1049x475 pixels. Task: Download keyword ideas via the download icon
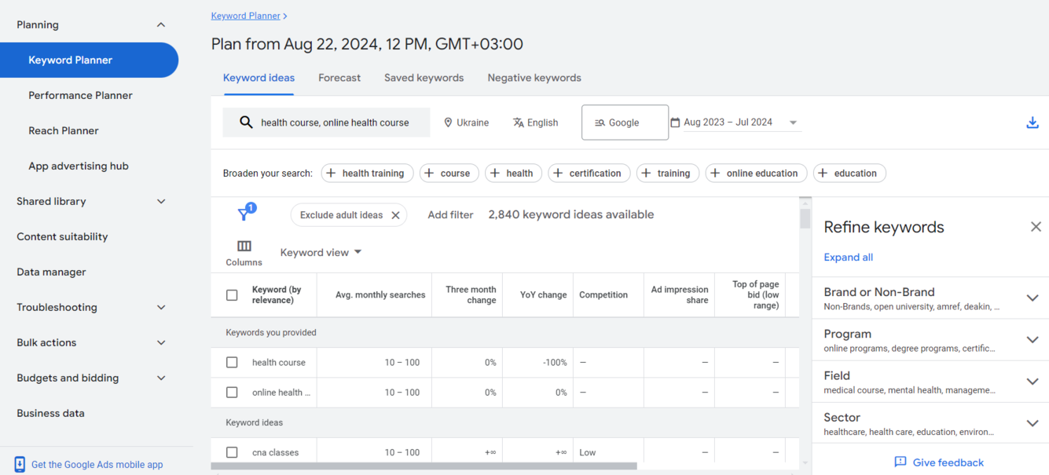[x=1032, y=122]
